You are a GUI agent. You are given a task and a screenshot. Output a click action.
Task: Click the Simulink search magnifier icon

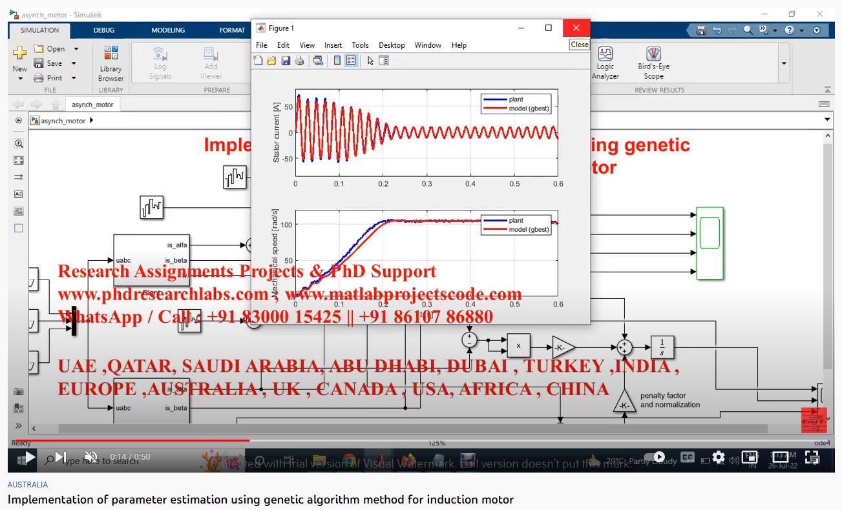[x=748, y=30]
